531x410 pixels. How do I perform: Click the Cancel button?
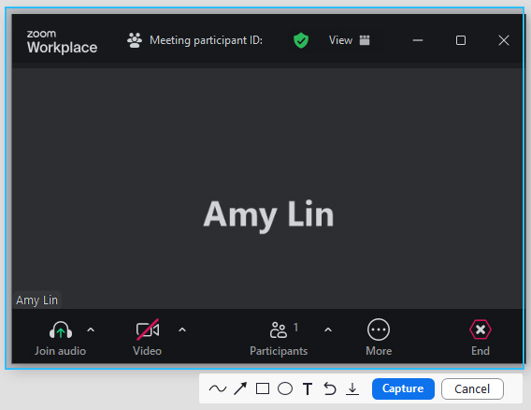point(472,389)
